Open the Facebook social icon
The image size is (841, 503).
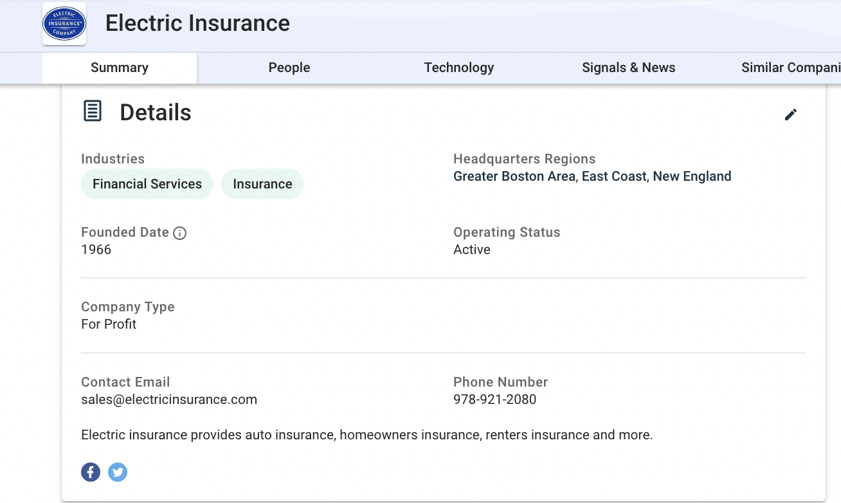(x=91, y=472)
